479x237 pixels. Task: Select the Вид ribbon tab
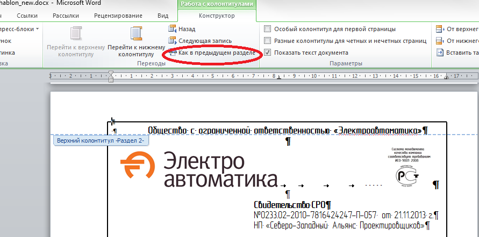tap(163, 16)
